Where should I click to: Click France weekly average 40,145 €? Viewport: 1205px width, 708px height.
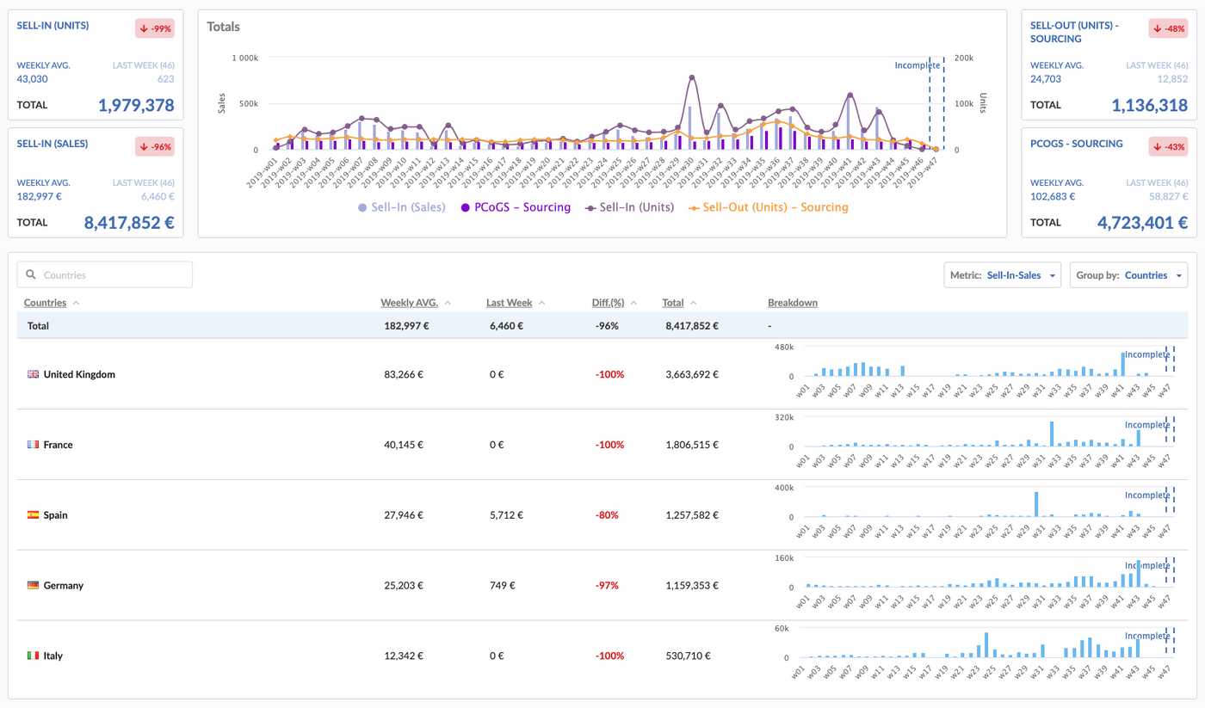[404, 445]
